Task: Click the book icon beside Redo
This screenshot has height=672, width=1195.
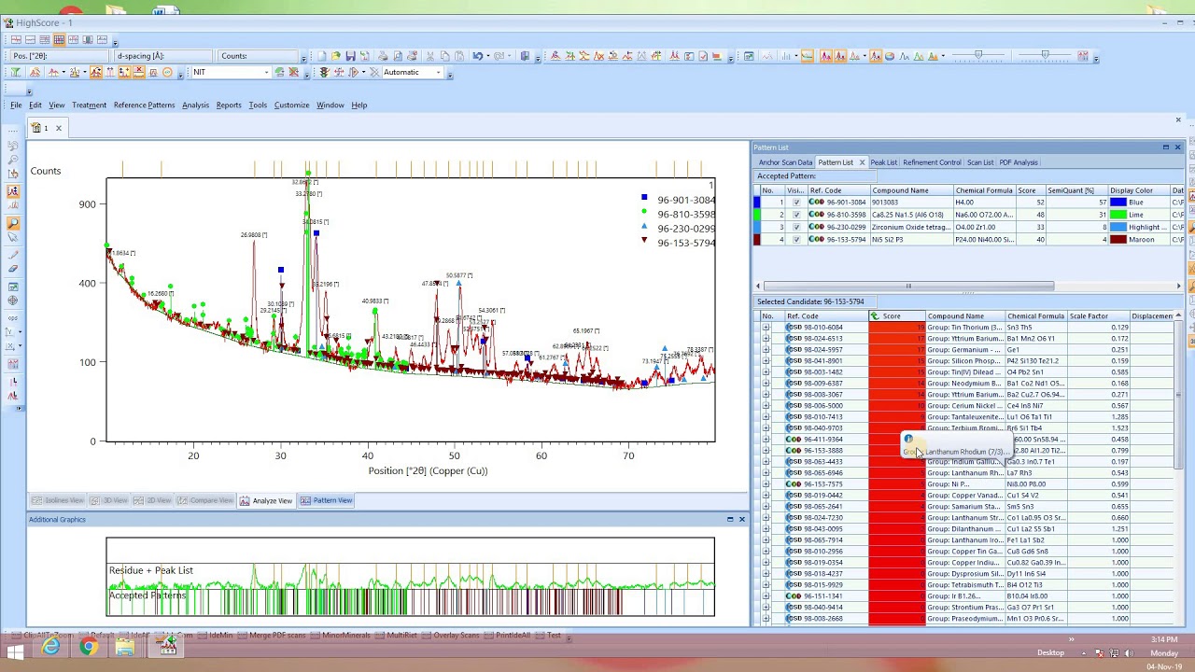Action: pyautogui.click(x=525, y=56)
